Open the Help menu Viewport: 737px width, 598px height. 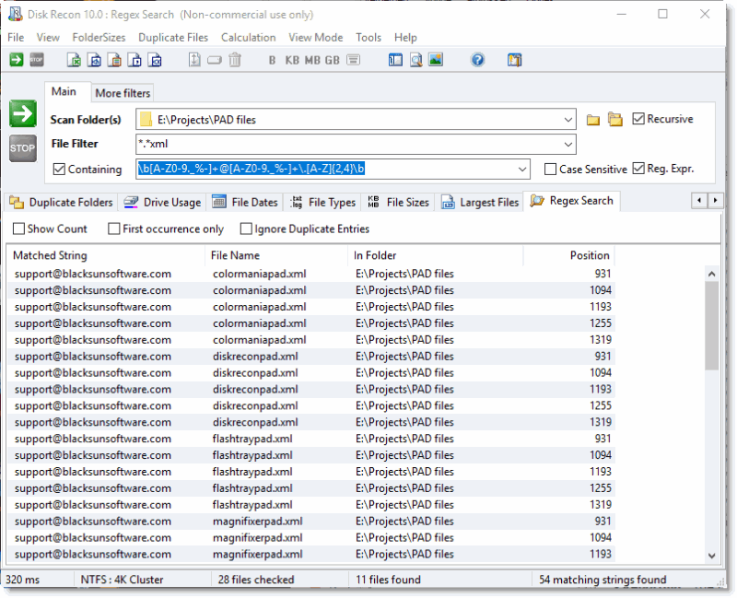tap(405, 38)
